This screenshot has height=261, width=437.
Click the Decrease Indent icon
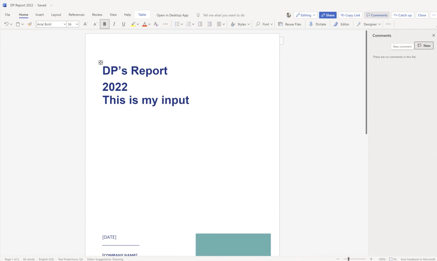pos(200,24)
